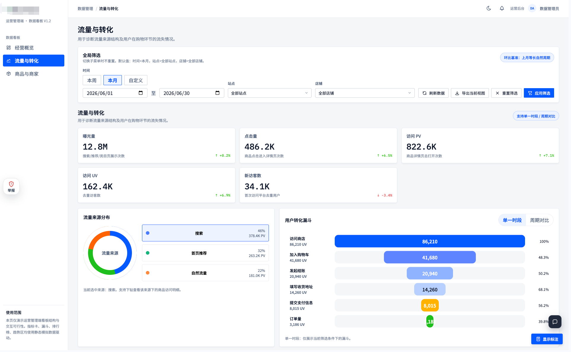
Task: Expand the 全部站点 dropdown
Action: pyautogui.click(x=269, y=93)
